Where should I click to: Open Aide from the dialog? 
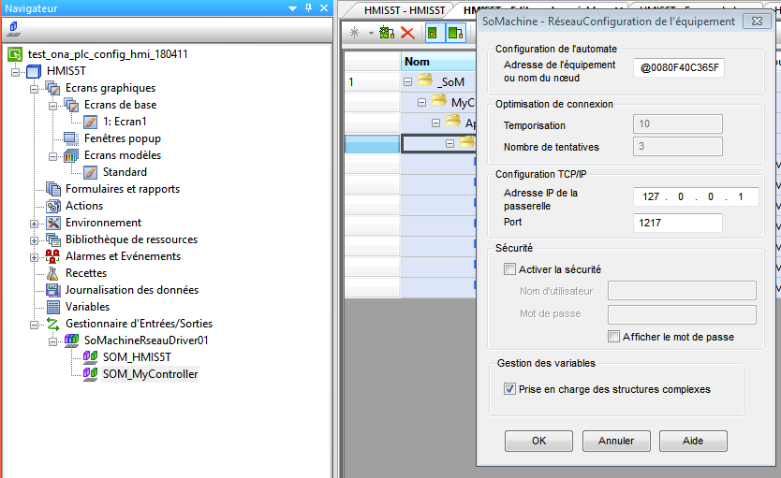pos(693,441)
